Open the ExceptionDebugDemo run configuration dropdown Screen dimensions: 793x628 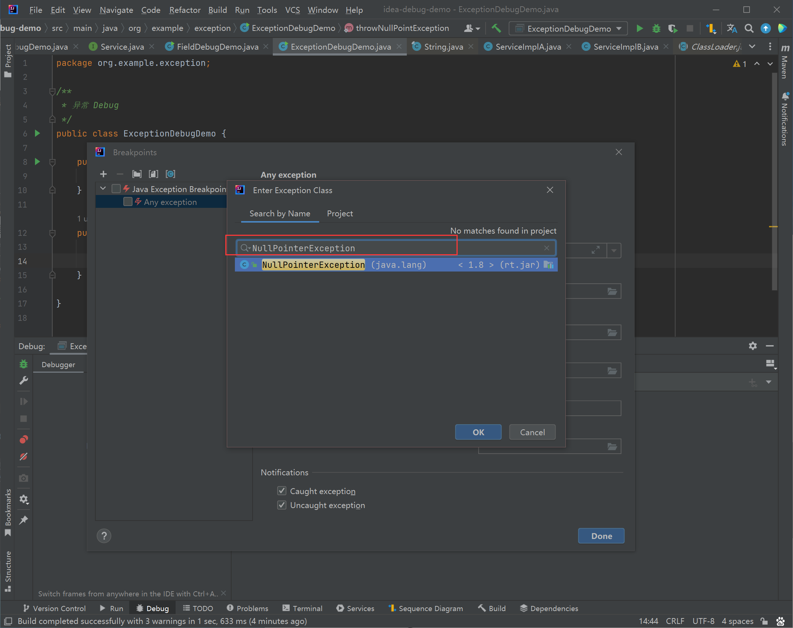click(568, 28)
